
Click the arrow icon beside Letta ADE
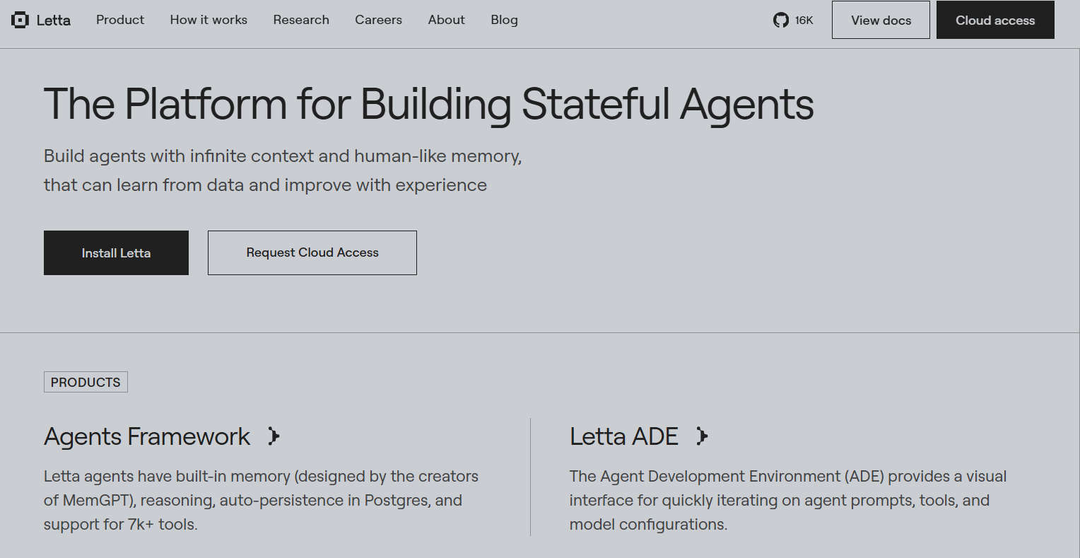[702, 436]
